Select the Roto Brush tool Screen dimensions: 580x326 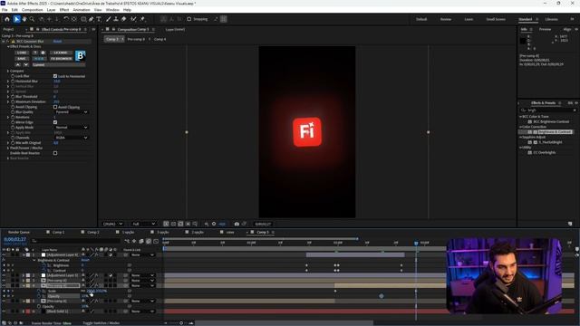click(x=133, y=19)
